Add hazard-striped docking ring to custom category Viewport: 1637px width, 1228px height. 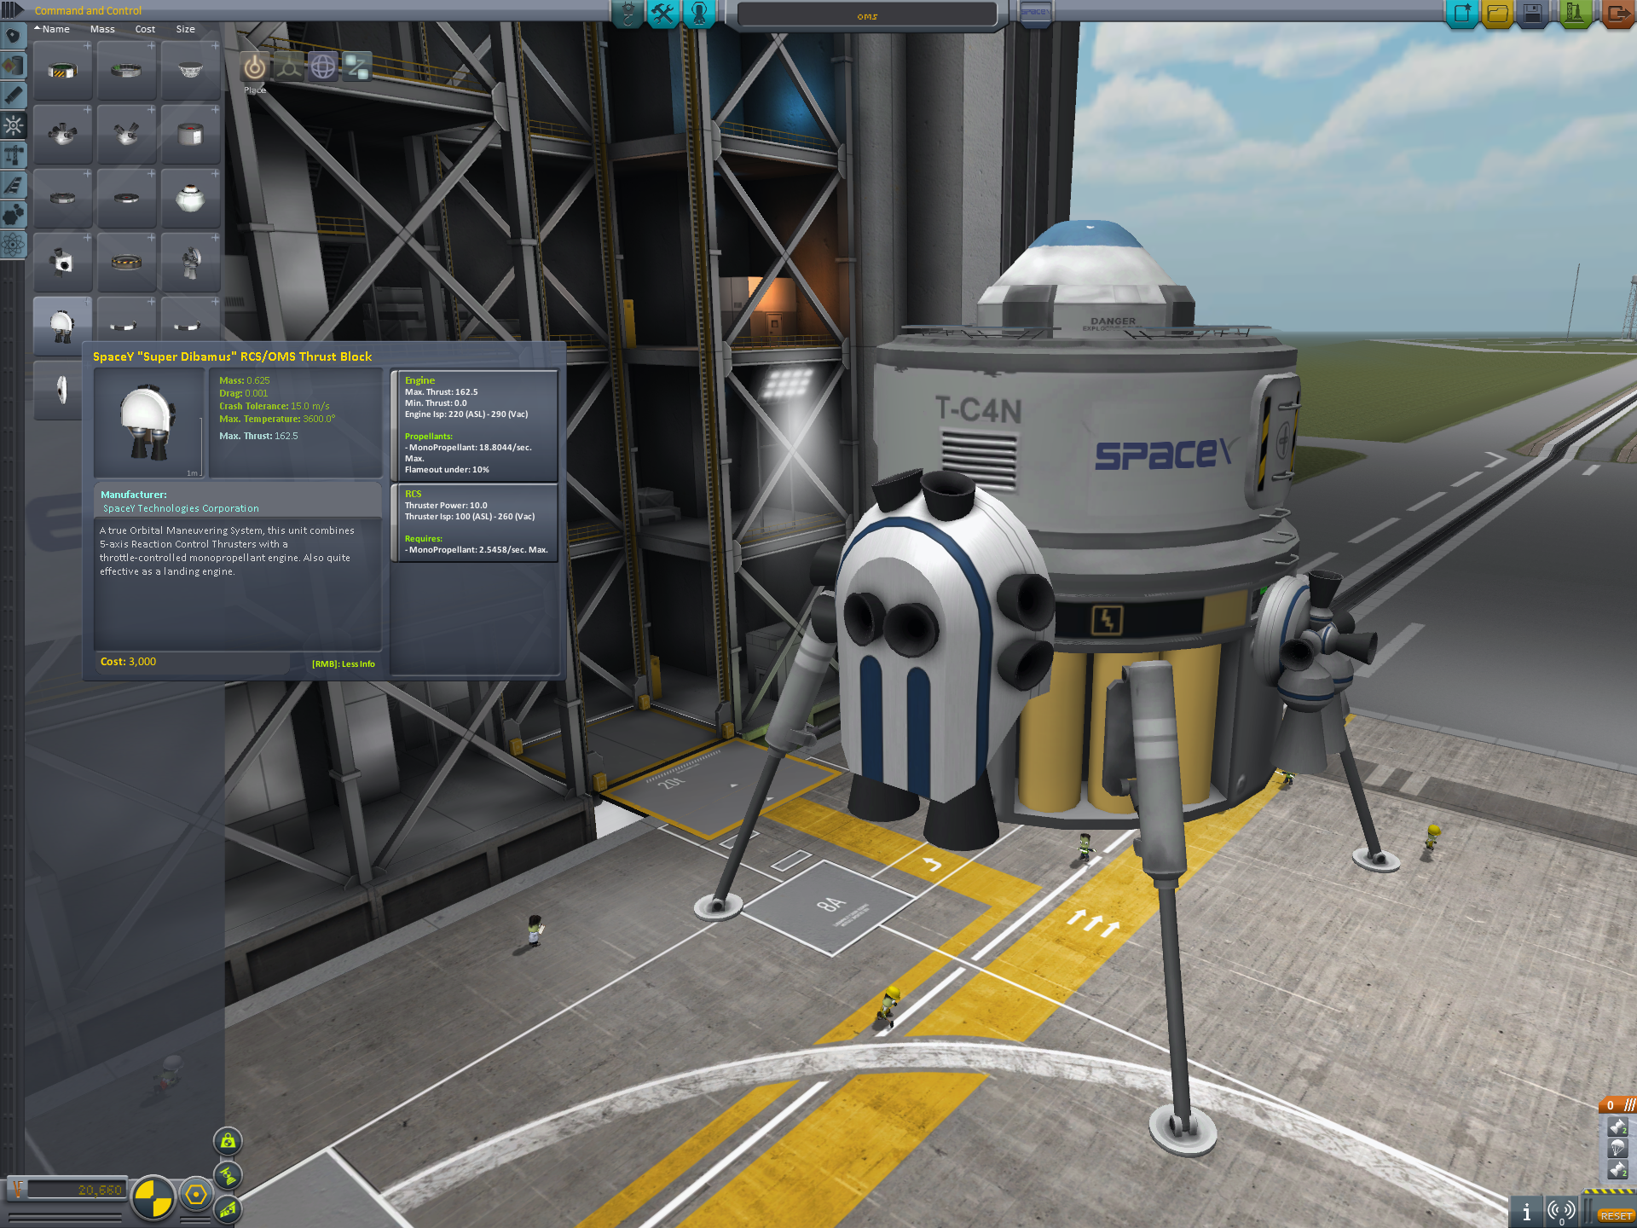tap(87, 46)
